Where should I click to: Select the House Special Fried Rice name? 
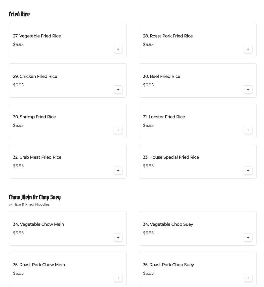pyautogui.click(x=171, y=157)
